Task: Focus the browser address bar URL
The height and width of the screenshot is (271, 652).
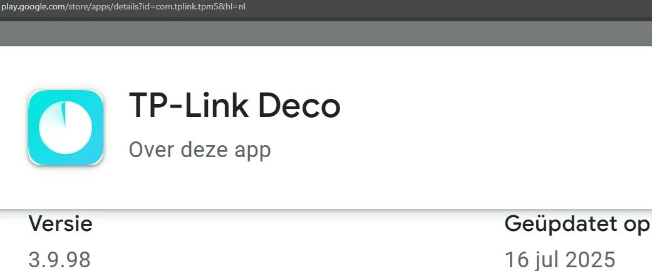Action: click(x=123, y=7)
